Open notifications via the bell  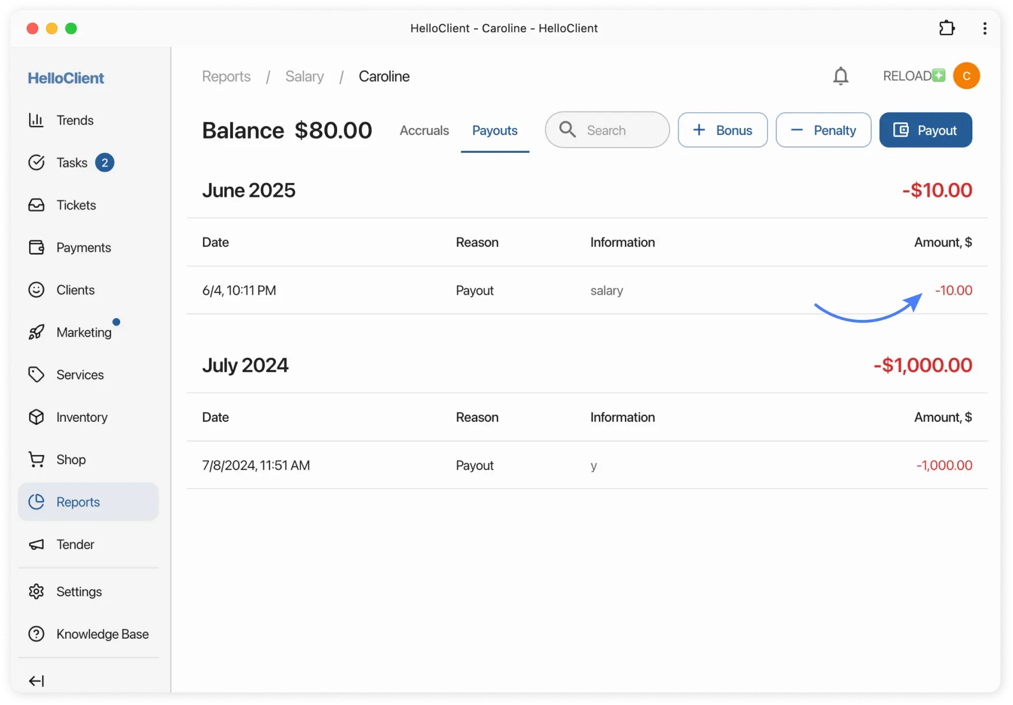pyautogui.click(x=841, y=76)
